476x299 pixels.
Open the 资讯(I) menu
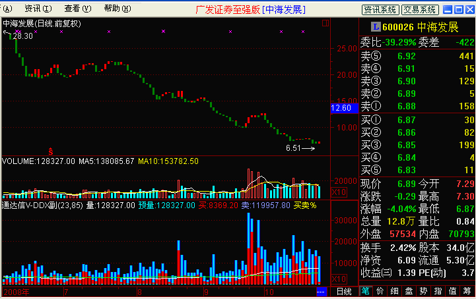click(38, 9)
